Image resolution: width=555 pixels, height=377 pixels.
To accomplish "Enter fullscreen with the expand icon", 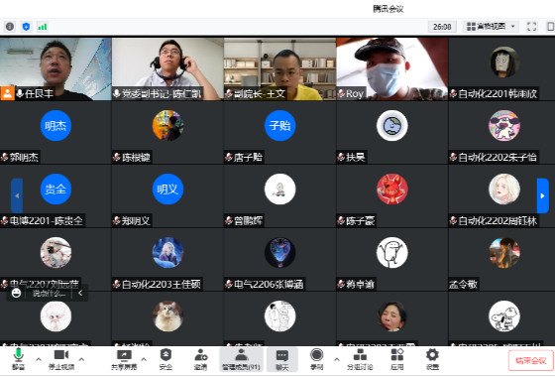I will tap(531, 27).
